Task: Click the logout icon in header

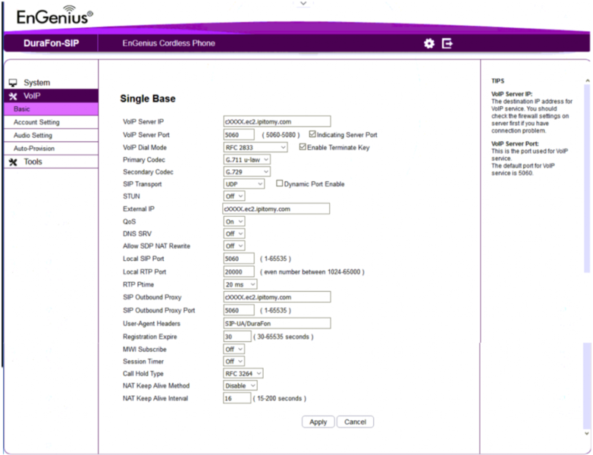Action: click(x=447, y=44)
